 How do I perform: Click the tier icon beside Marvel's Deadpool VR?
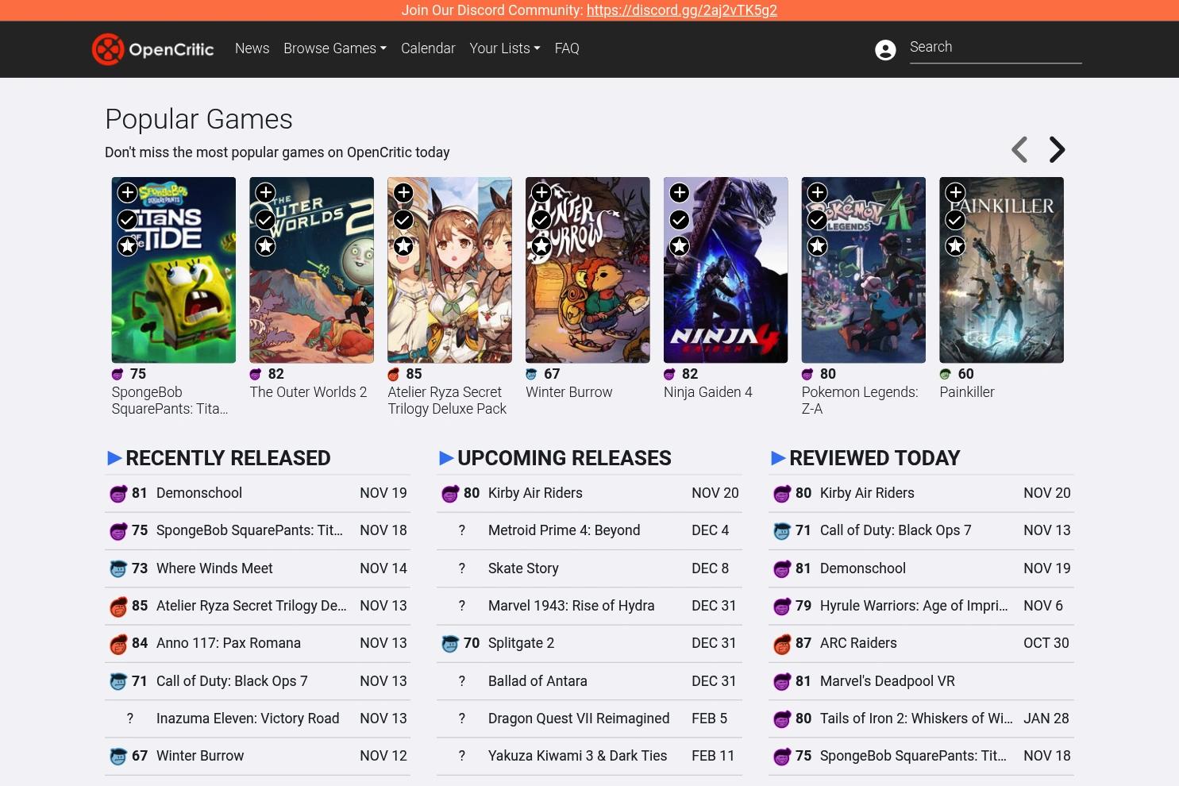(782, 682)
